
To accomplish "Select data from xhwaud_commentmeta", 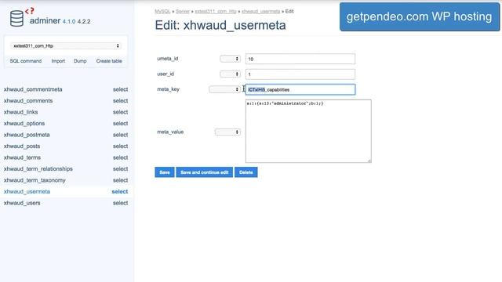I will [x=120, y=89].
